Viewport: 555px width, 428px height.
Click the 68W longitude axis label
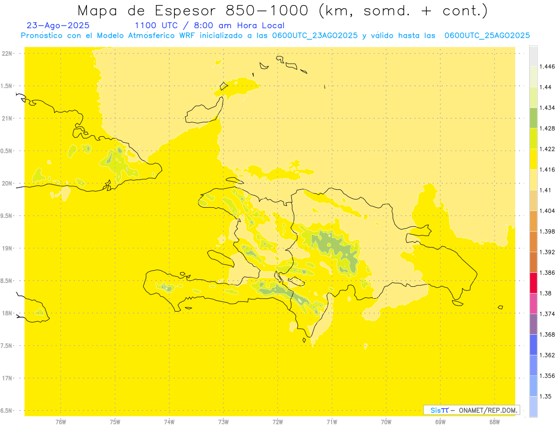(494, 422)
